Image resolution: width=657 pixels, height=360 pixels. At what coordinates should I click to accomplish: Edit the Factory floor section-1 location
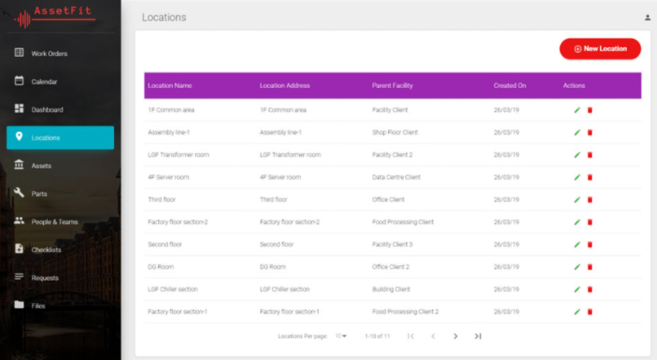(x=577, y=312)
